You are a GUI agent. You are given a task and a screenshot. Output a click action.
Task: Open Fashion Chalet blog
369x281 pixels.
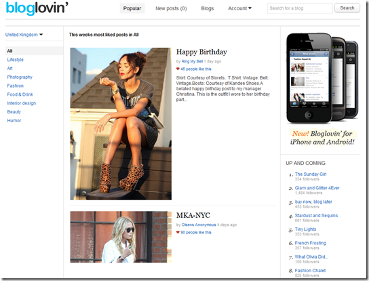pyautogui.click(x=310, y=271)
